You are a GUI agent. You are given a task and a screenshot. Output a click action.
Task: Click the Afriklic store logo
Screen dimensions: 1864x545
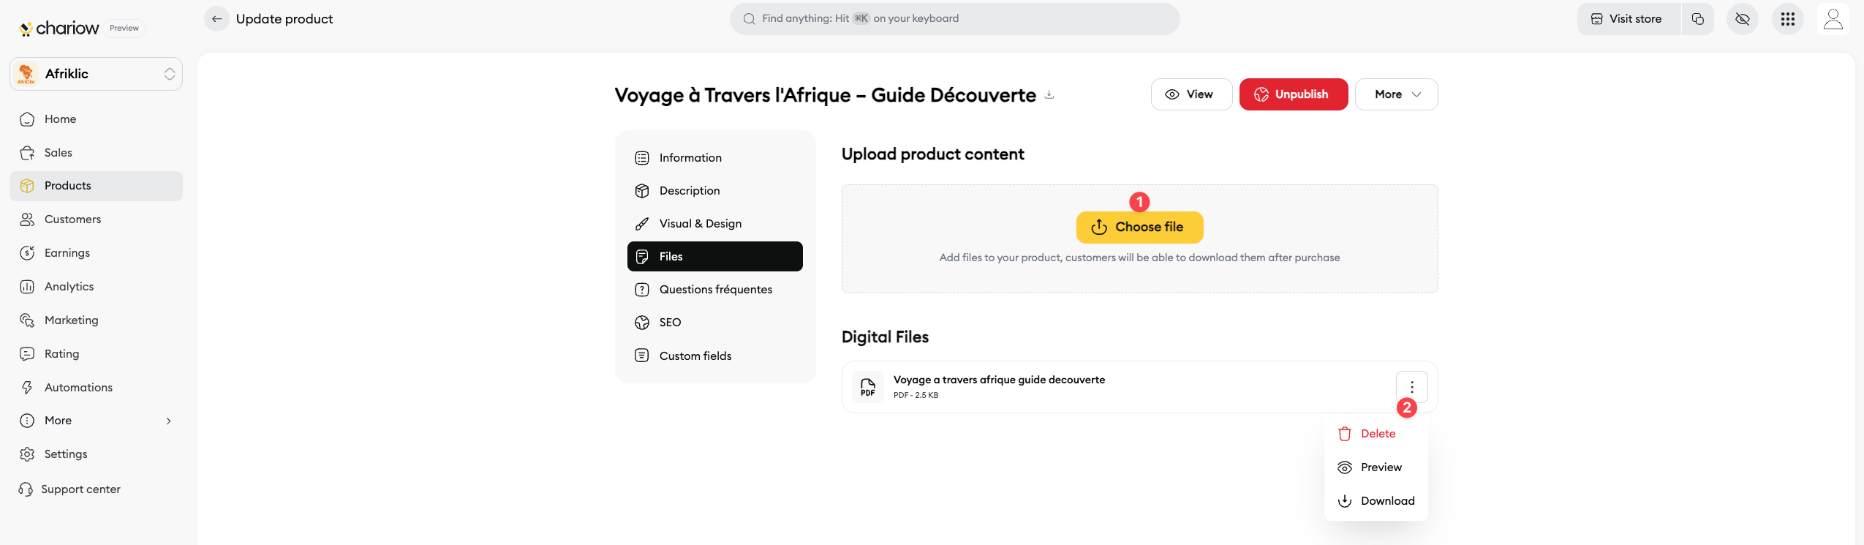pos(26,74)
